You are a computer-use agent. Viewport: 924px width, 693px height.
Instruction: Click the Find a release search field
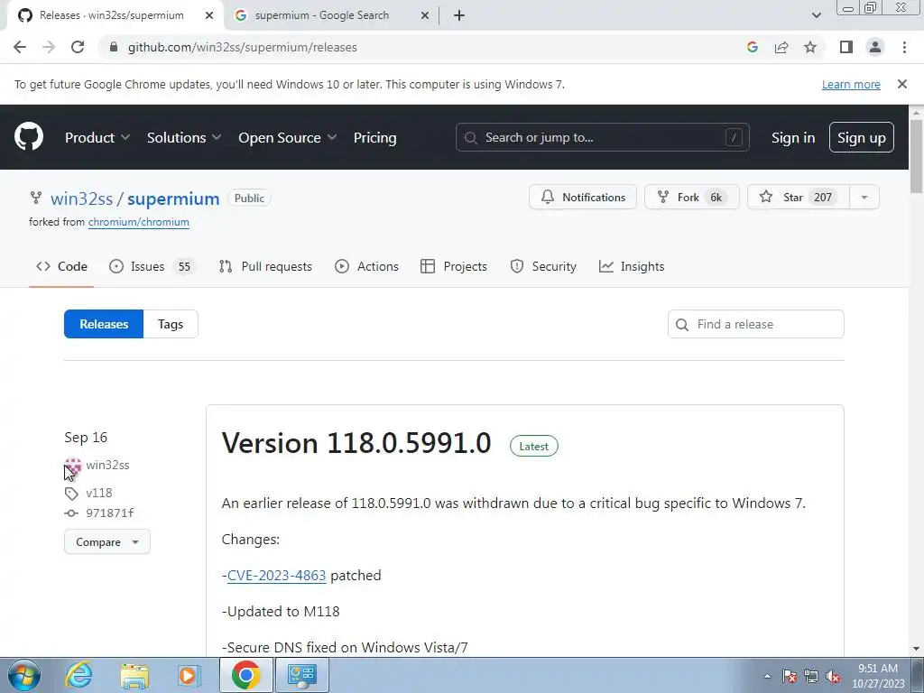[x=756, y=324]
